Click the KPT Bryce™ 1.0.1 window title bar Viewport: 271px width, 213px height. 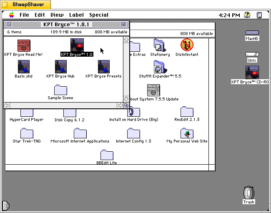coord(67,24)
